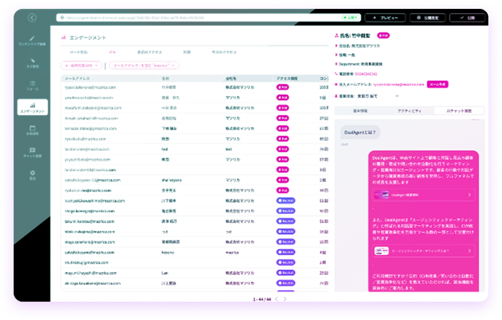Click the company cell reading 'mazrica'

[232, 253]
